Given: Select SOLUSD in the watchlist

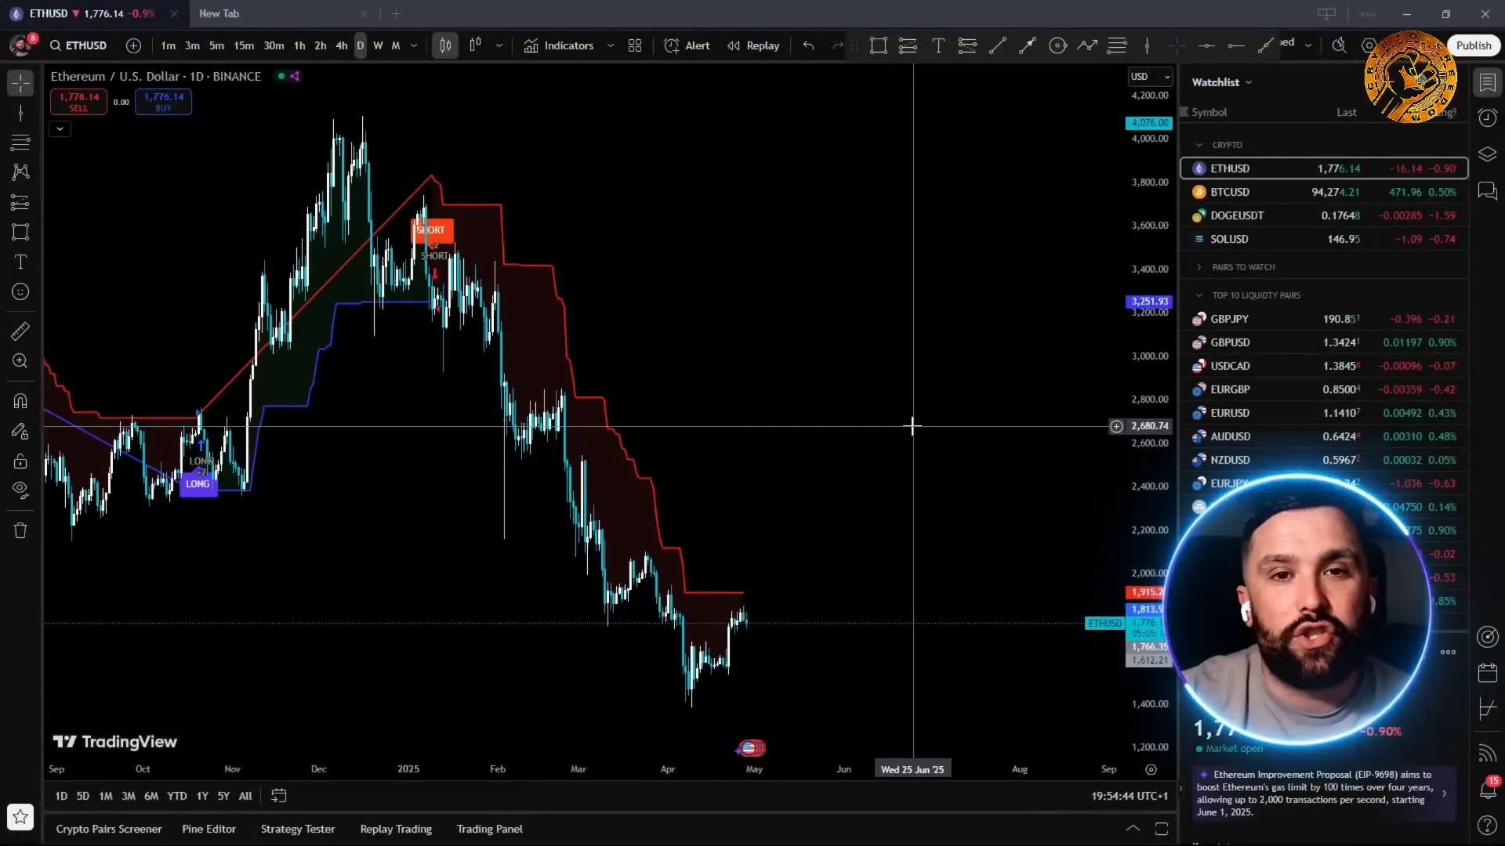Looking at the screenshot, I should tap(1324, 239).
